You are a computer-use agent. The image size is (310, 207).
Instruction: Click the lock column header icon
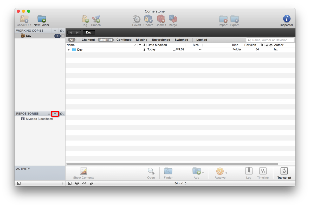(267, 45)
